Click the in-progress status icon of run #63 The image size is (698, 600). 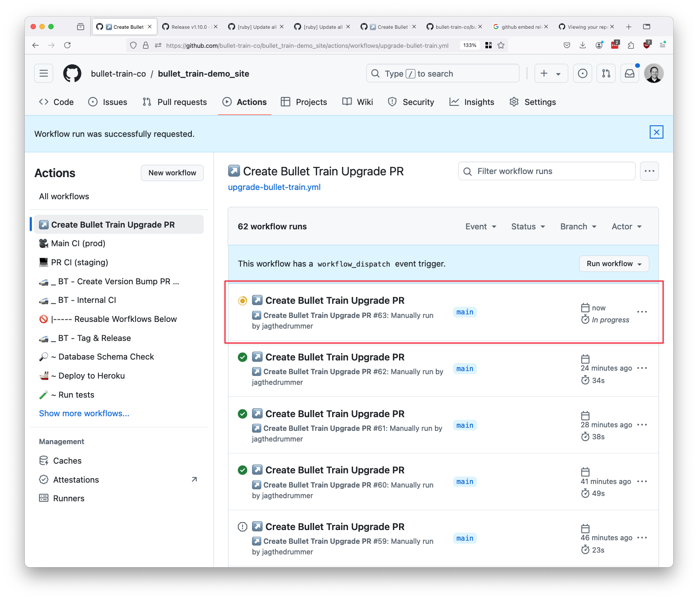tap(243, 301)
